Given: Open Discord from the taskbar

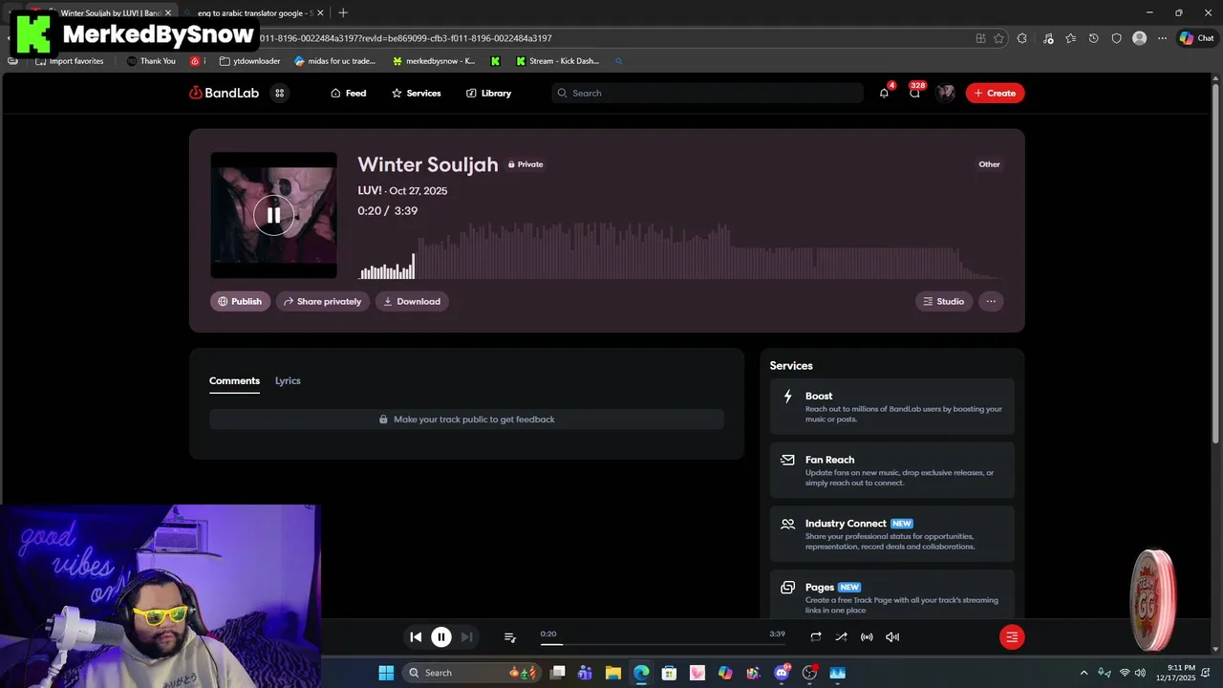Looking at the screenshot, I should point(782,673).
